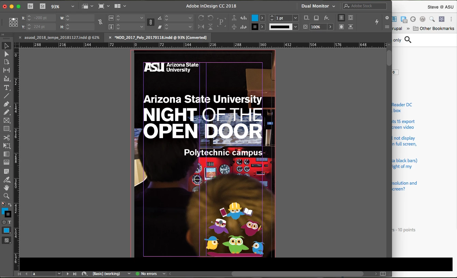
Task: Enable wrap around bounding box
Action: 350,18
